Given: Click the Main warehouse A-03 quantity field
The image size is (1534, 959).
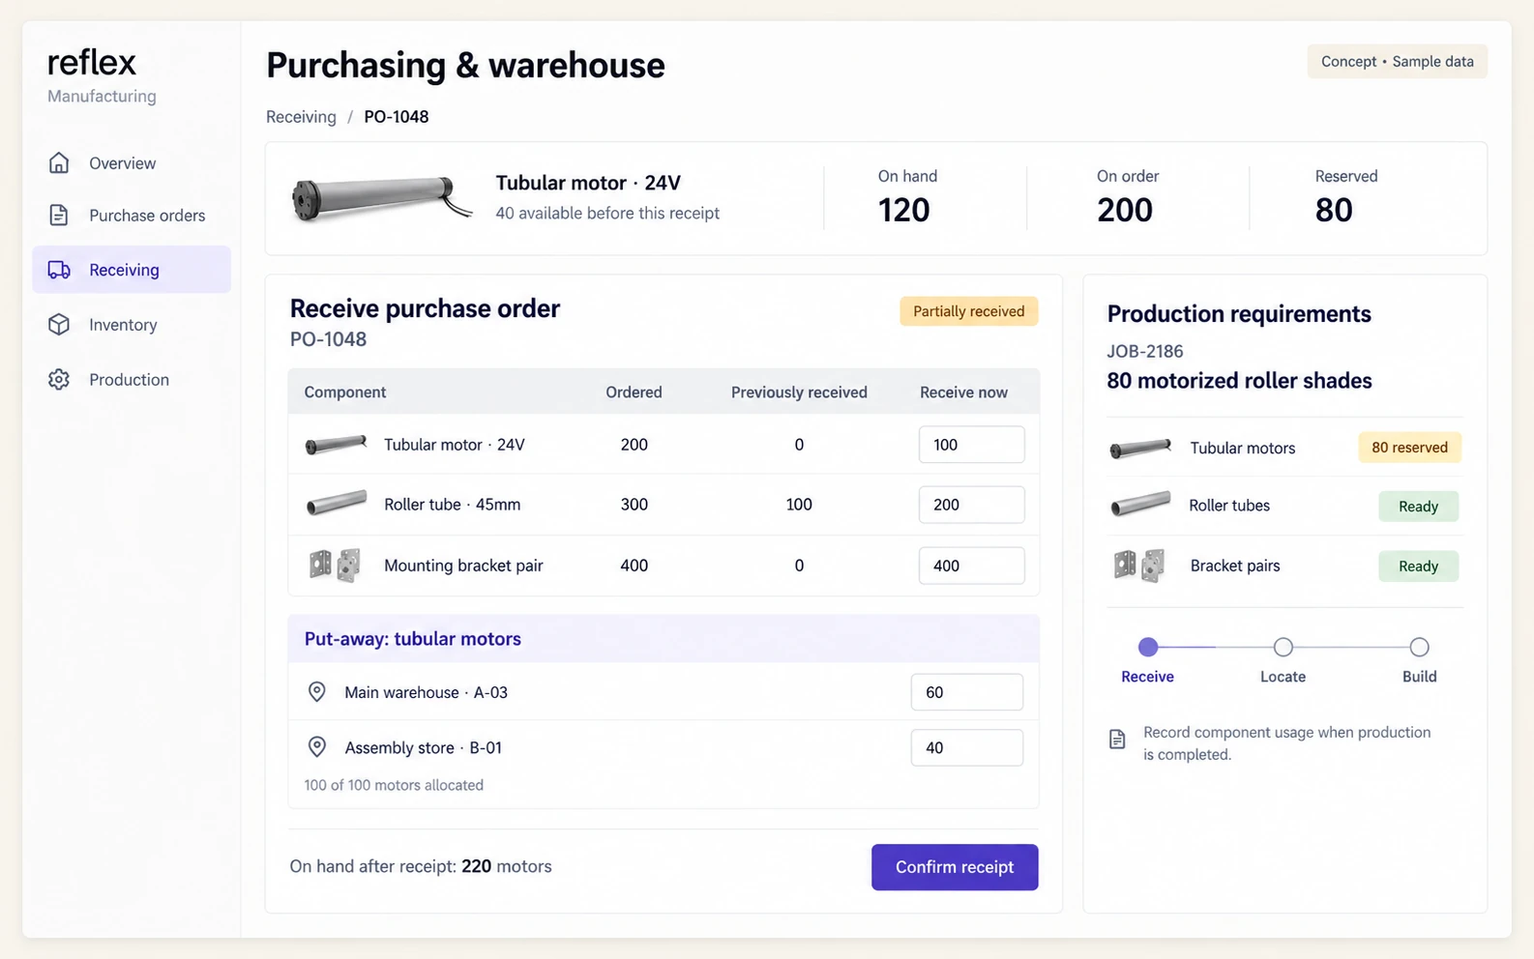Looking at the screenshot, I should pyautogui.click(x=966, y=692).
